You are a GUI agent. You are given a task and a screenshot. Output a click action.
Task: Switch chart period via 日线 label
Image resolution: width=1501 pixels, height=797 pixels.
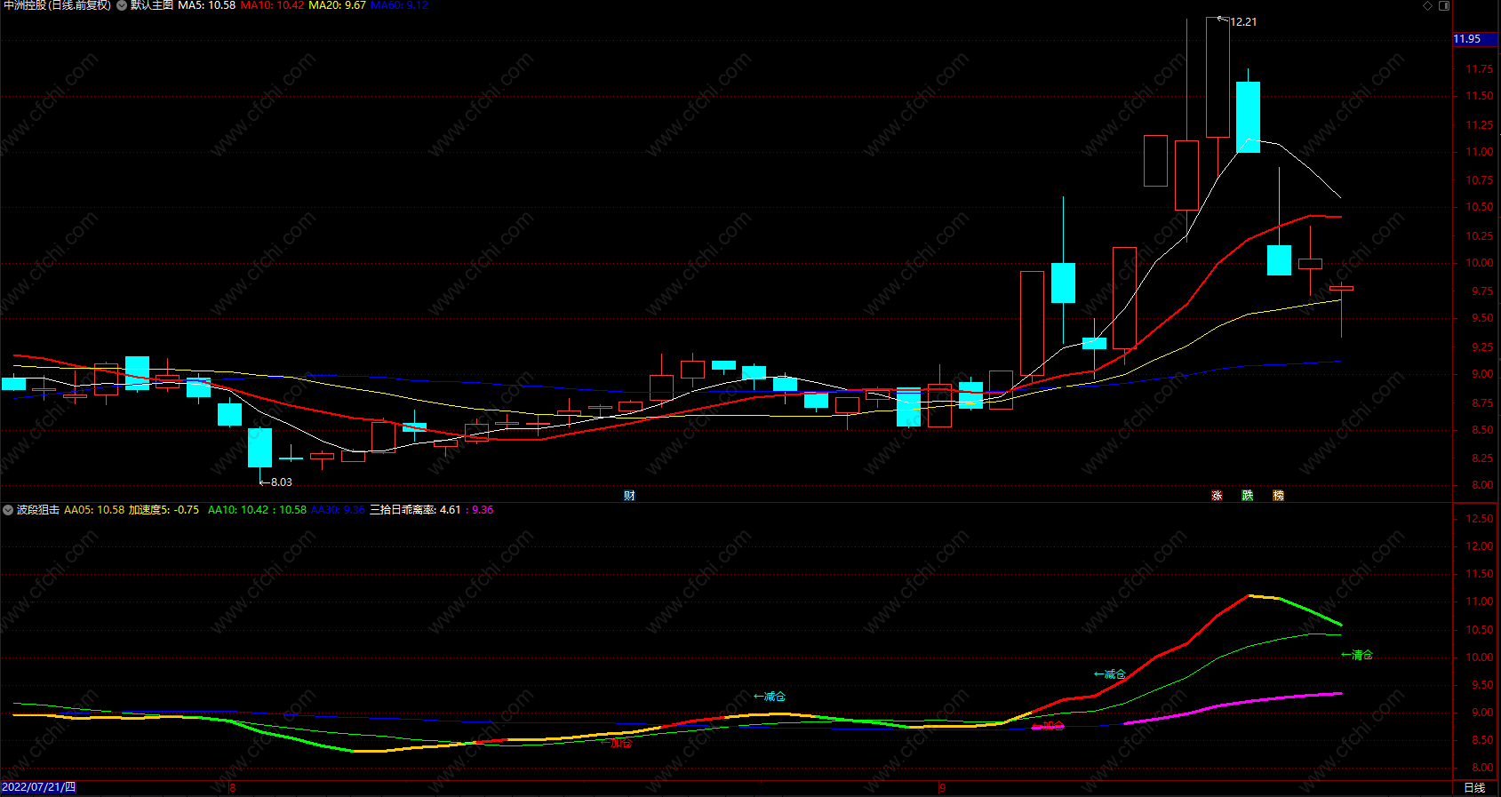[x=1474, y=788]
